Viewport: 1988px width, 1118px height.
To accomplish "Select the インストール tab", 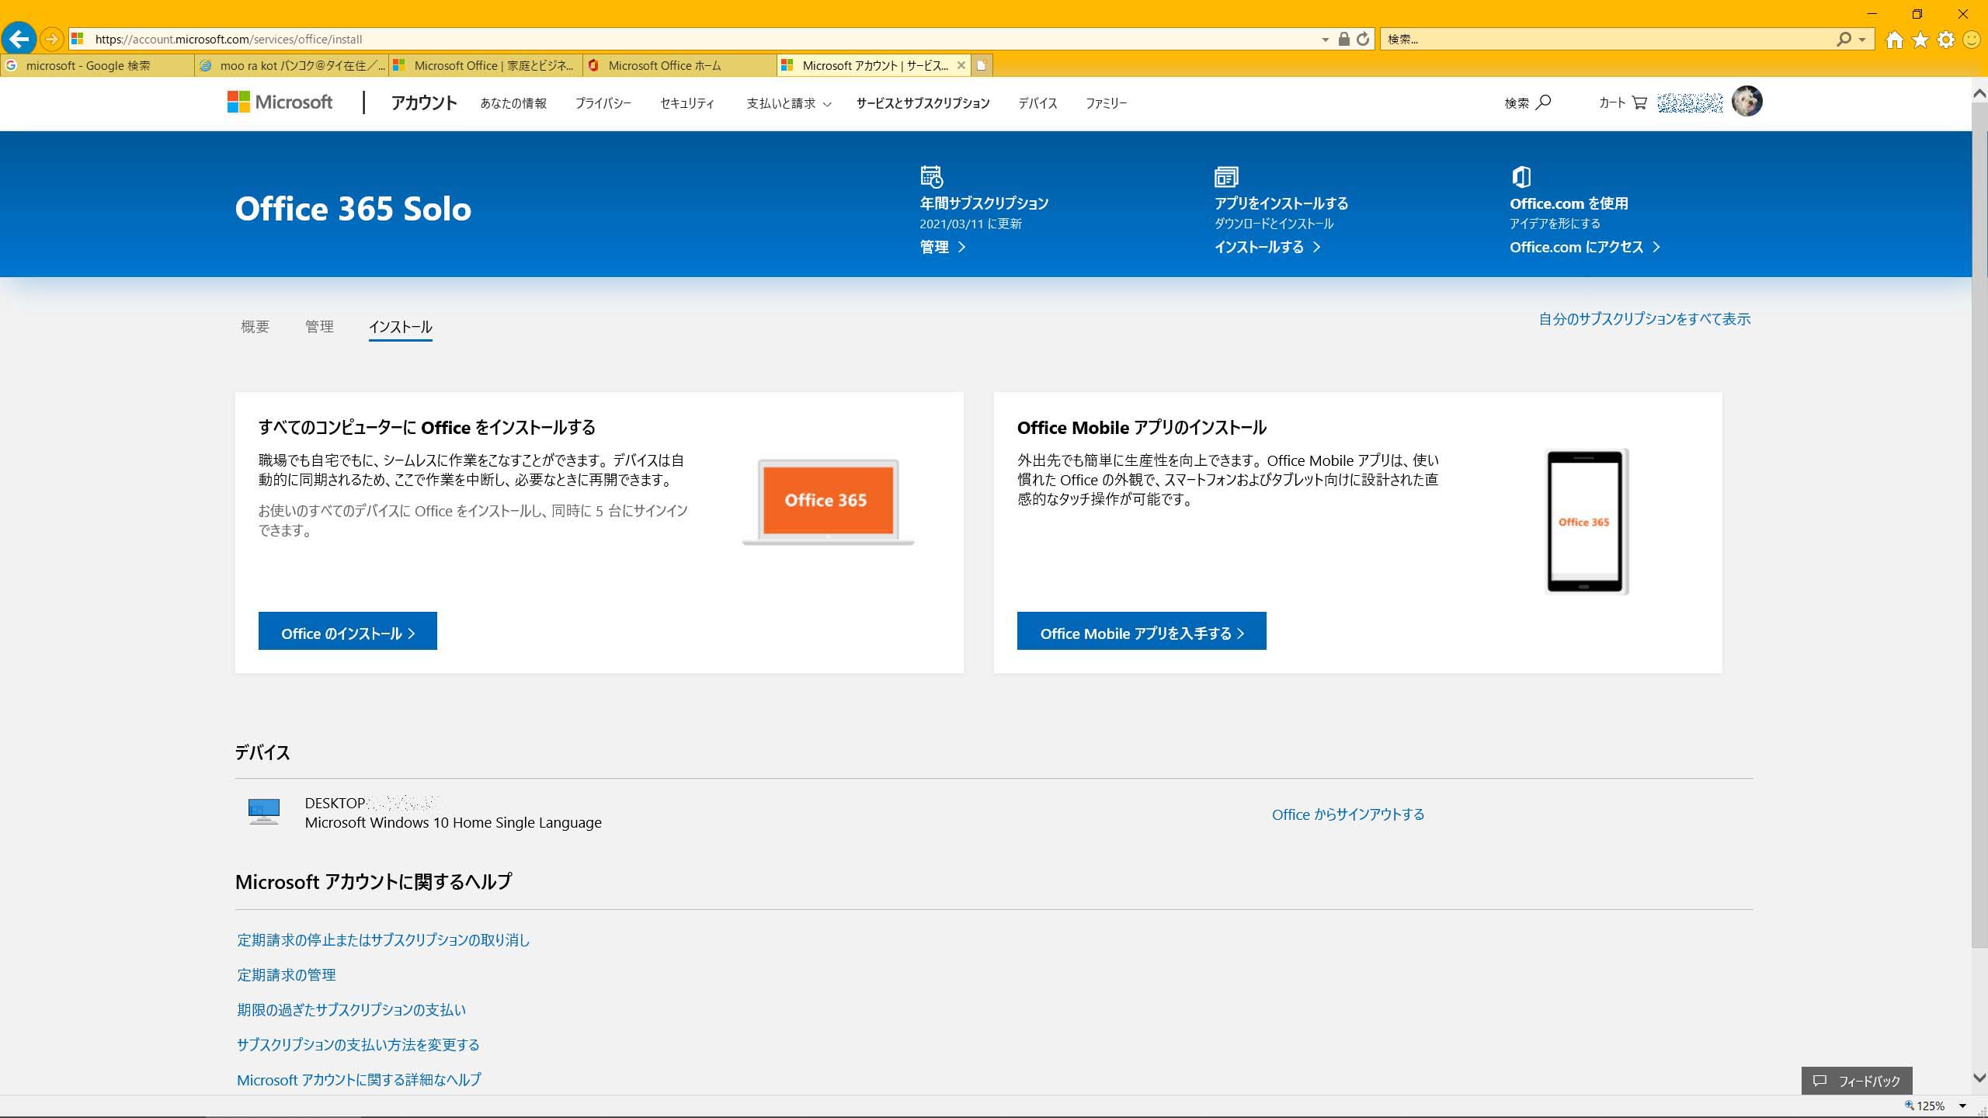I will pyautogui.click(x=400, y=327).
